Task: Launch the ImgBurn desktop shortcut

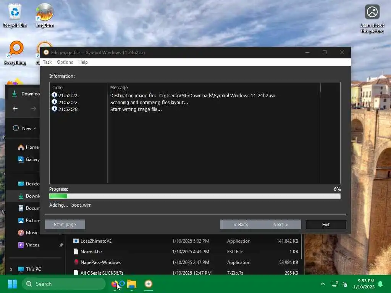Action: [44, 15]
